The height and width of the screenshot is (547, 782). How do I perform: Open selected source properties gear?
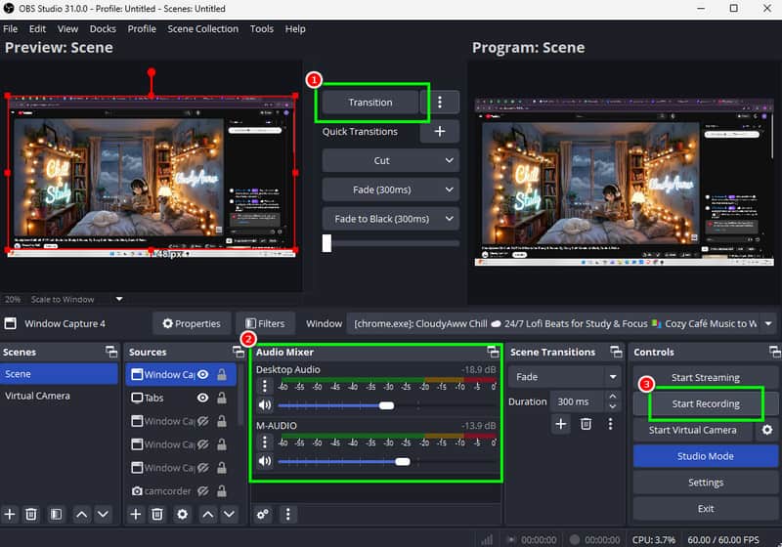tap(183, 514)
